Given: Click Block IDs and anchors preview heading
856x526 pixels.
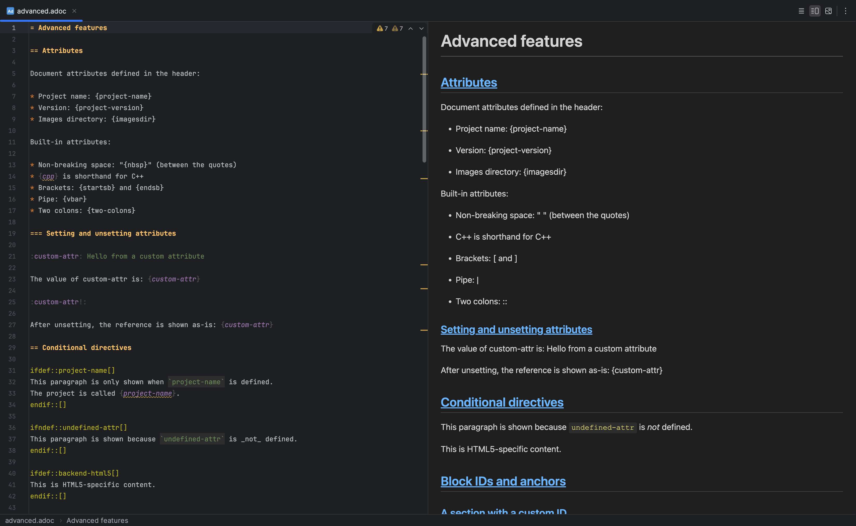Looking at the screenshot, I should (503, 481).
